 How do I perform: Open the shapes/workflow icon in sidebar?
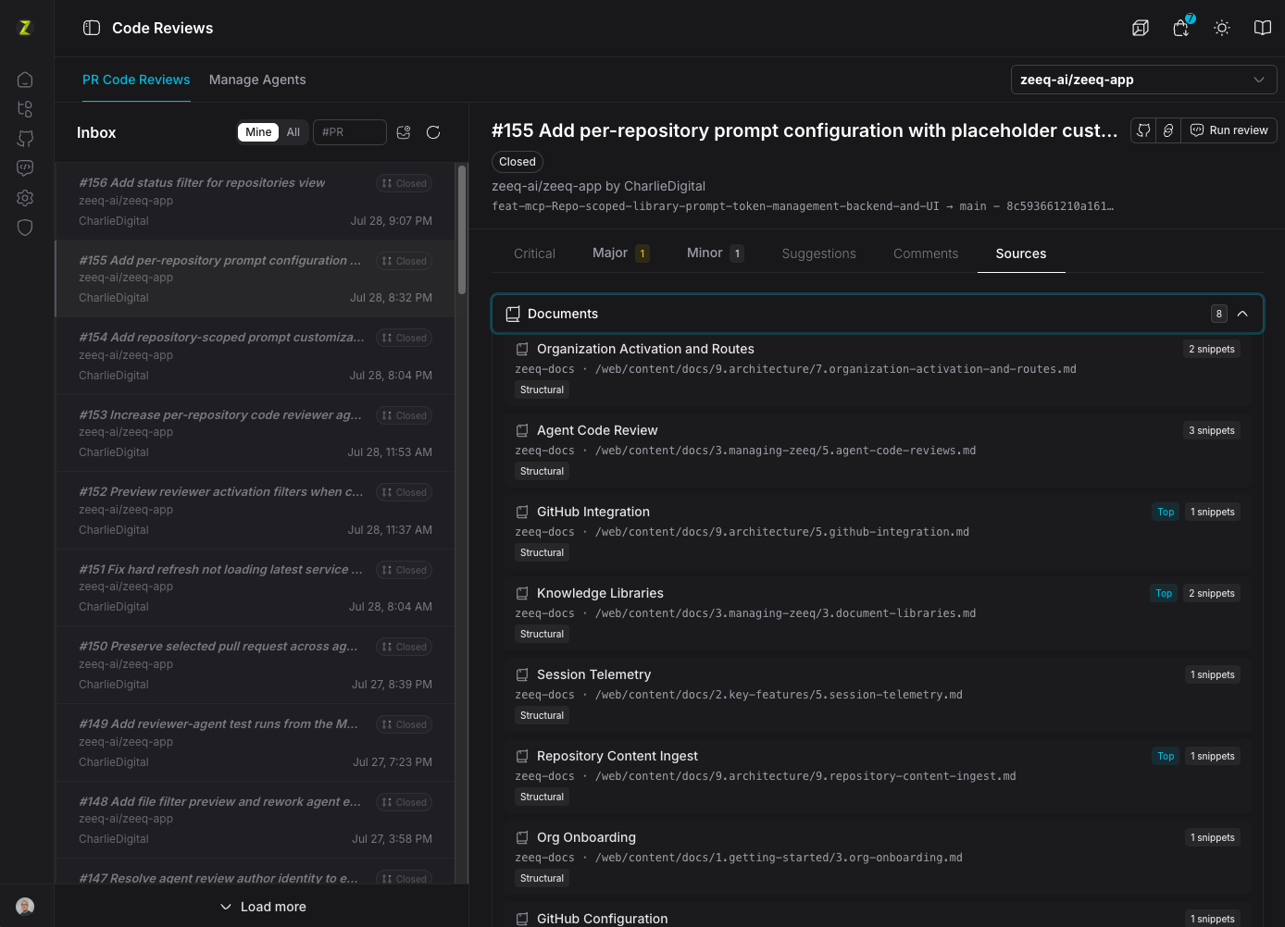25,109
